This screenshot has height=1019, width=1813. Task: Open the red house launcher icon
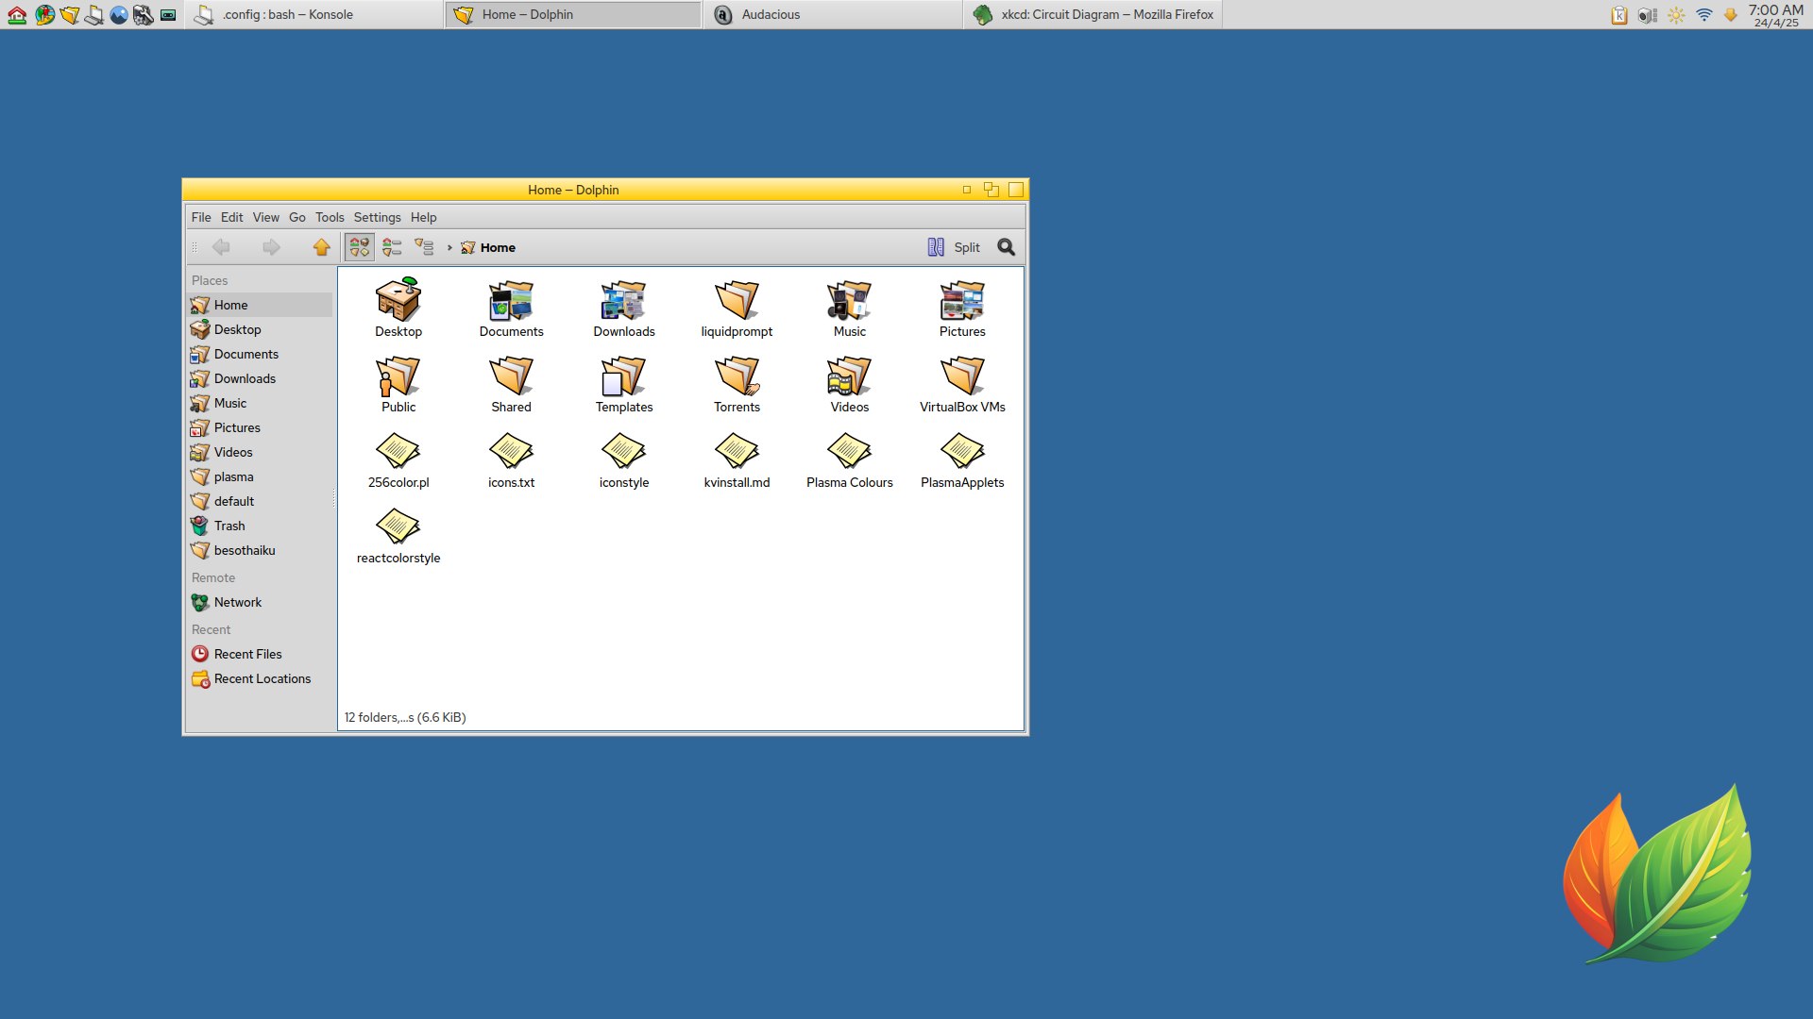coord(17,14)
